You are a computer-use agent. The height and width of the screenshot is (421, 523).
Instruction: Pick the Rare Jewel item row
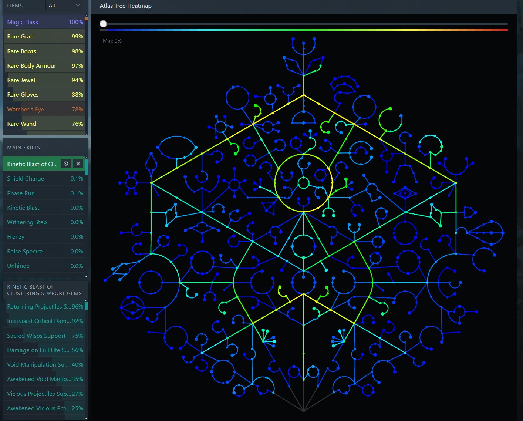tap(44, 80)
